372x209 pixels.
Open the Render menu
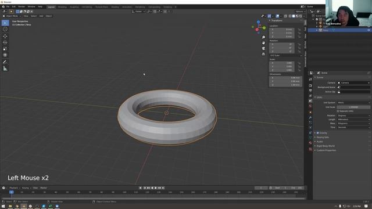coord(22,6)
